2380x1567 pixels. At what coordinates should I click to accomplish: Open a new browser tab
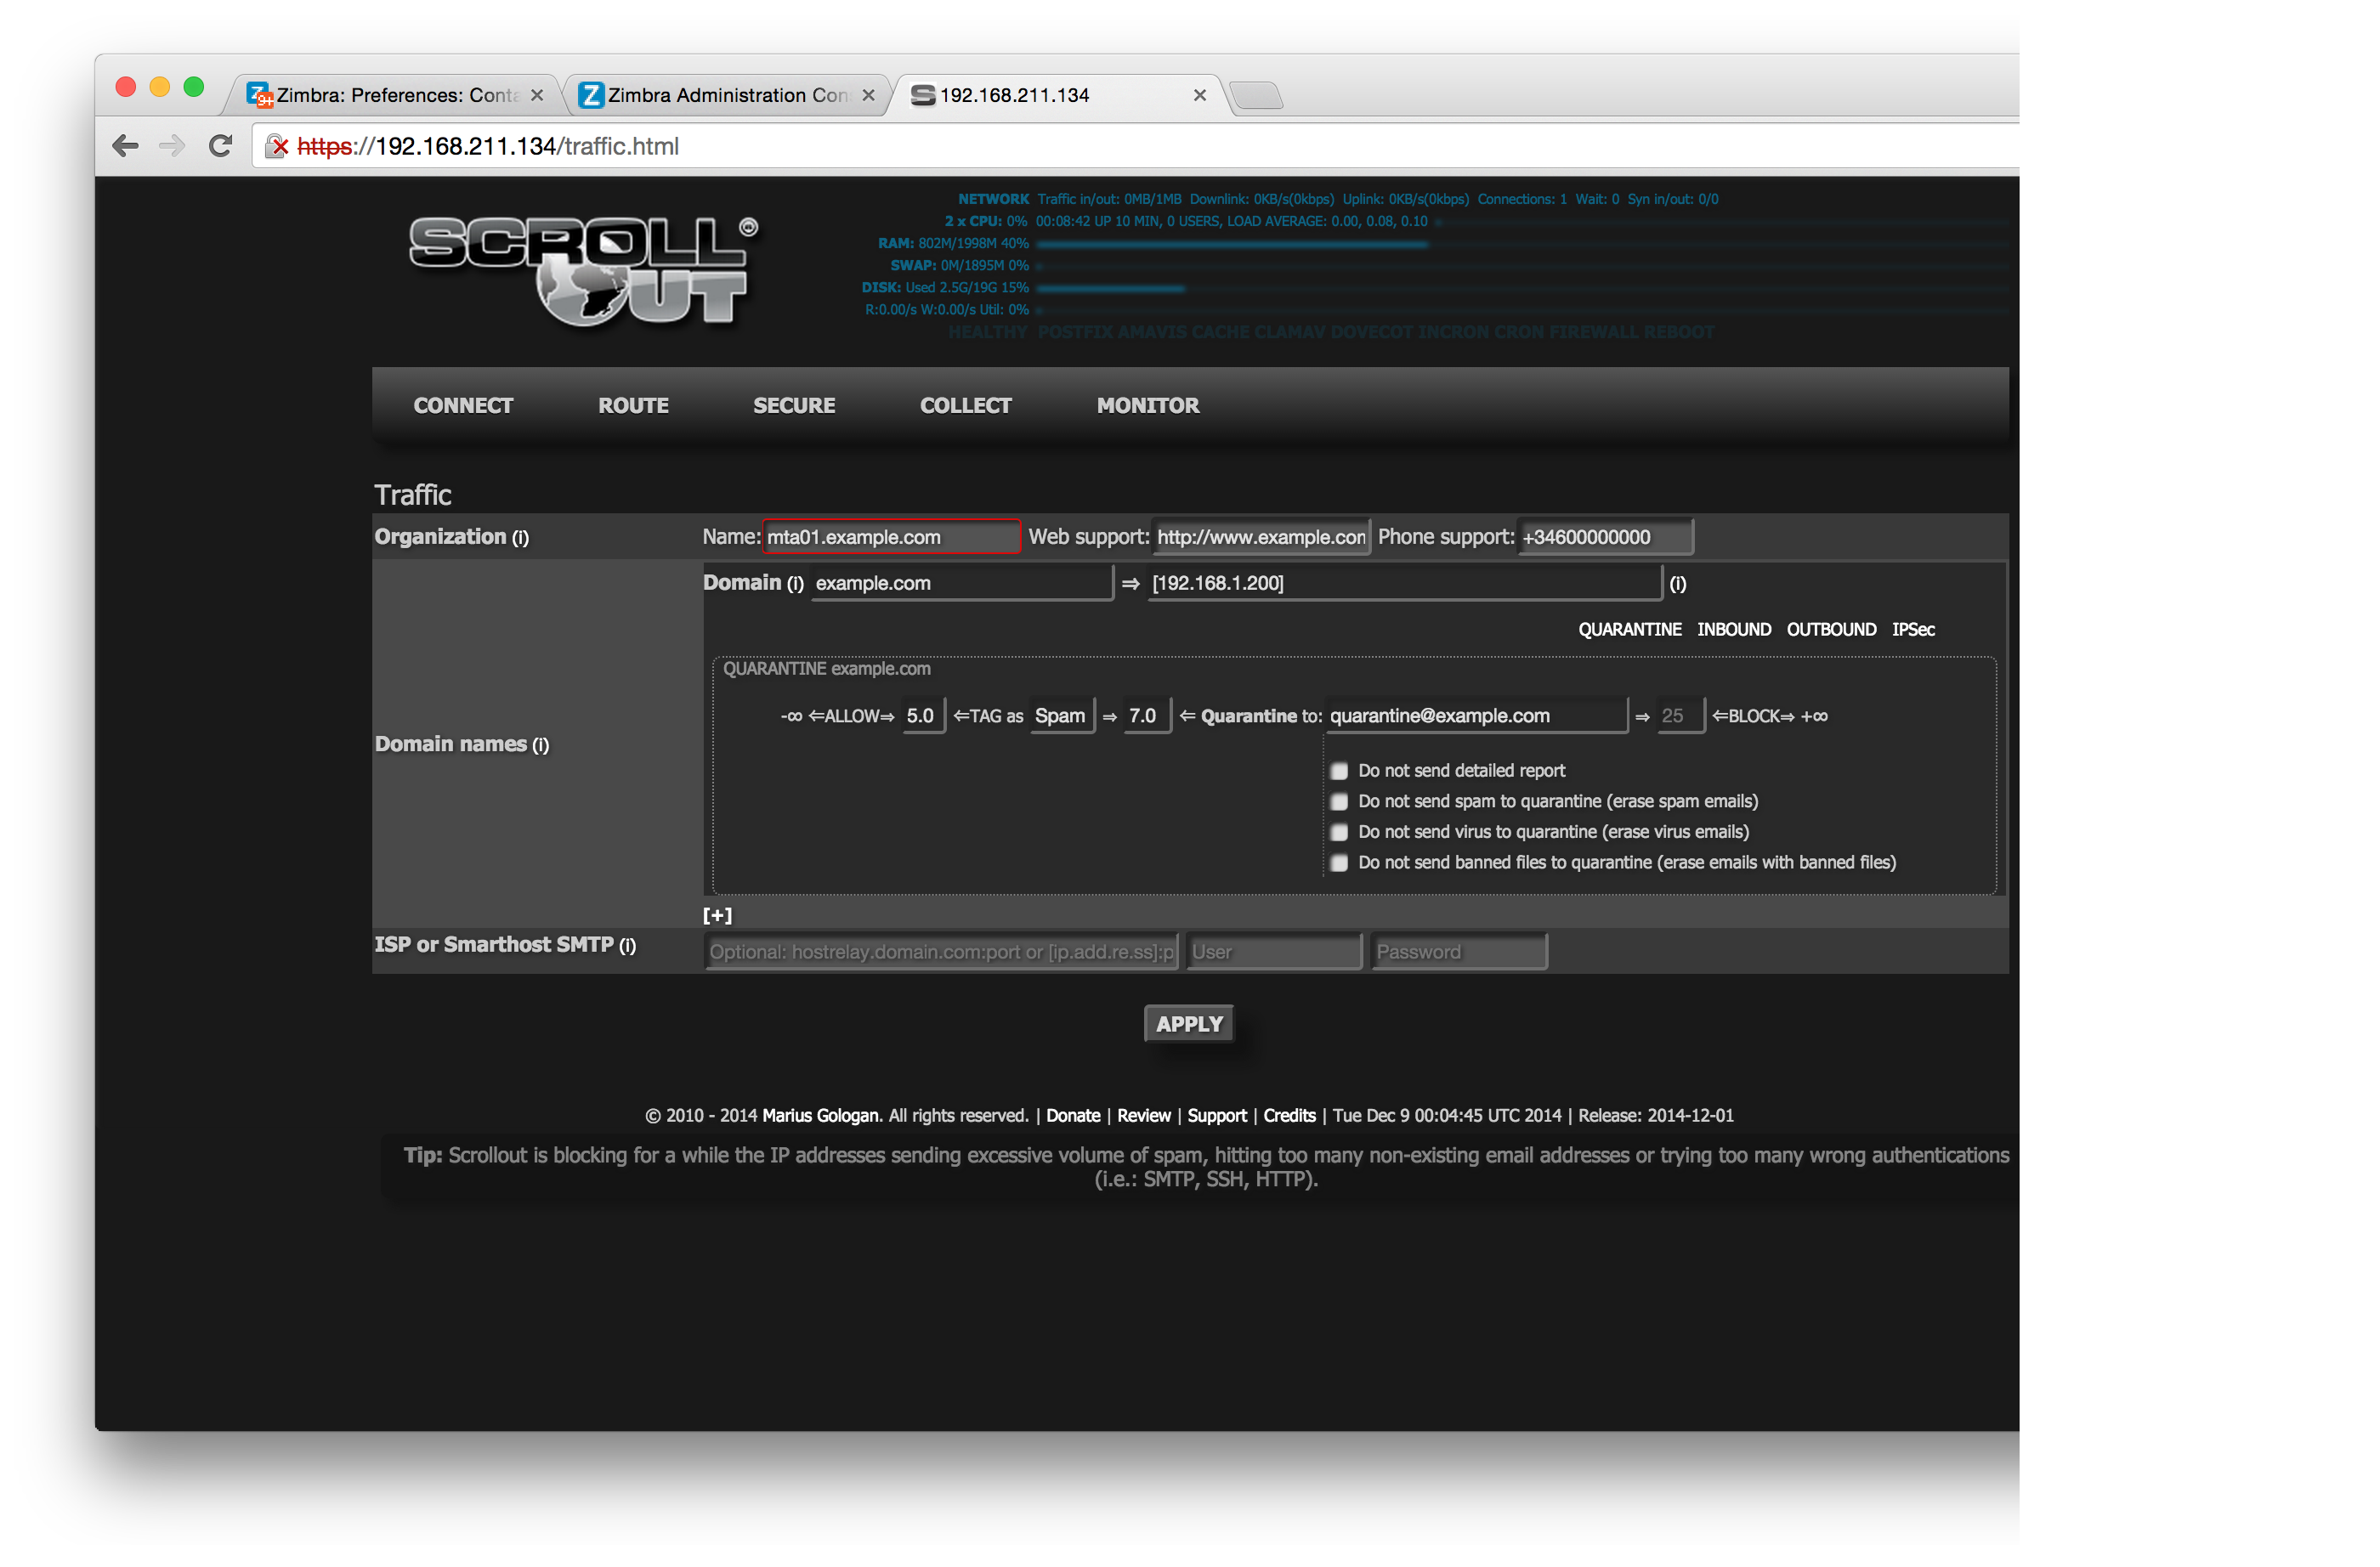click(x=1256, y=95)
